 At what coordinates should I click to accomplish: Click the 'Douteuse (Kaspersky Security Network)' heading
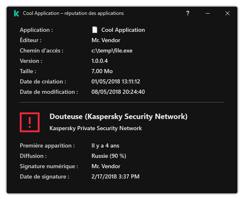[x=118, y=117]
